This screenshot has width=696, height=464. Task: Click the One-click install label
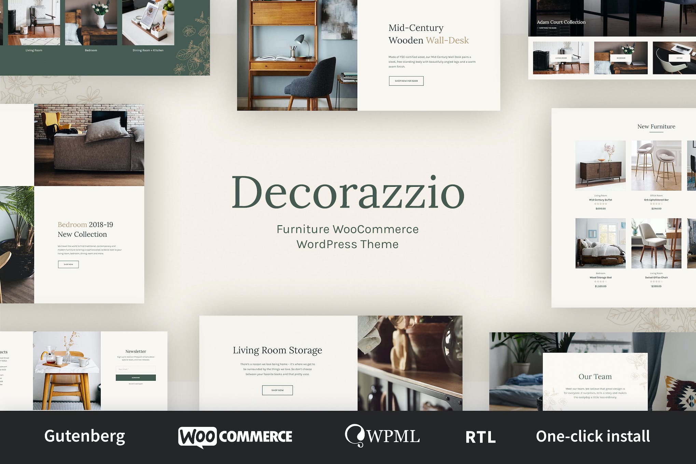593,436
